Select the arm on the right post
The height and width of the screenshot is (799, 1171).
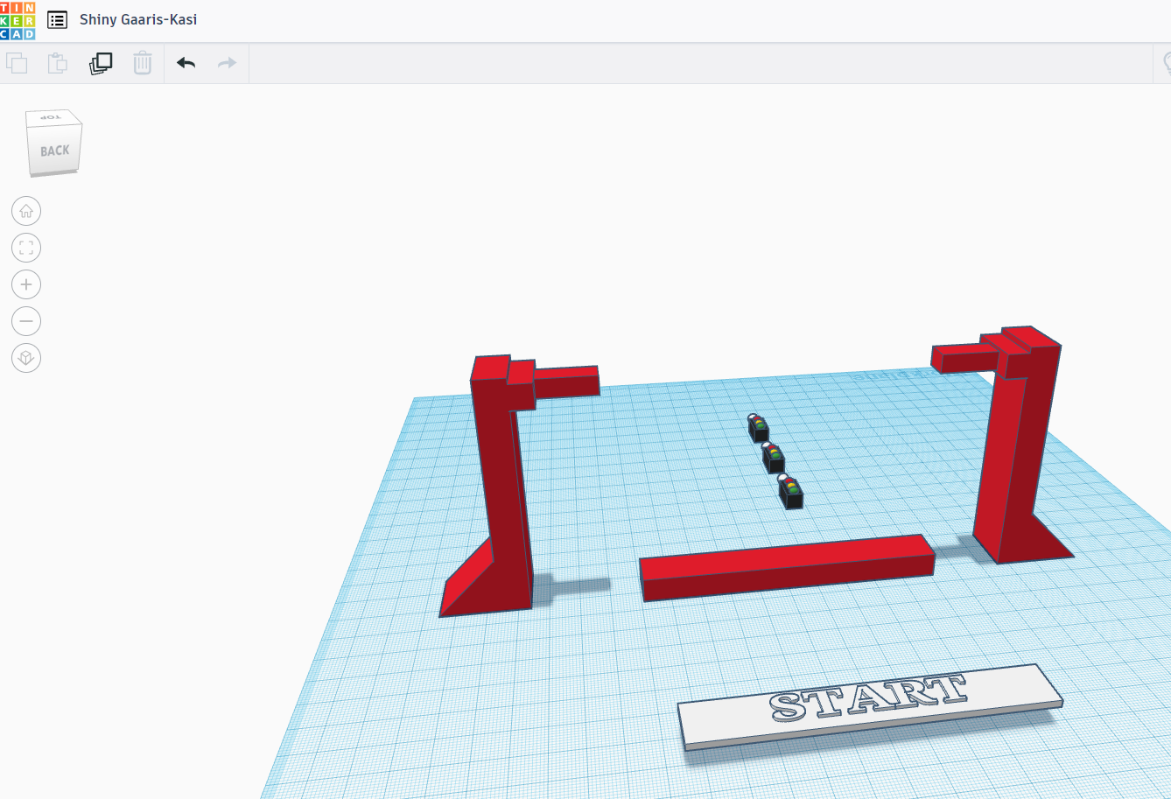pos(964,358)
